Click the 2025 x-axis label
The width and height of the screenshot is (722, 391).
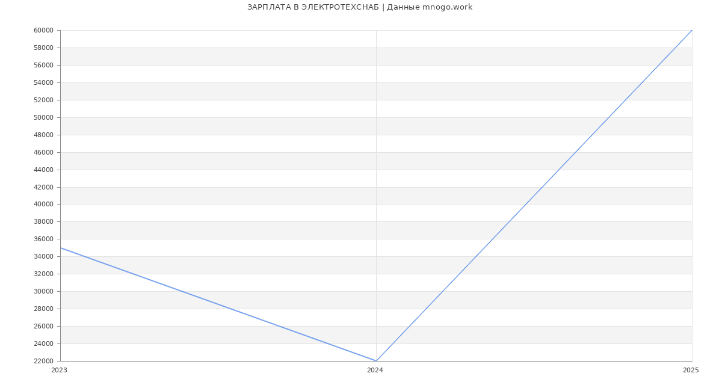pyautogui.click(x=691, y=371)
